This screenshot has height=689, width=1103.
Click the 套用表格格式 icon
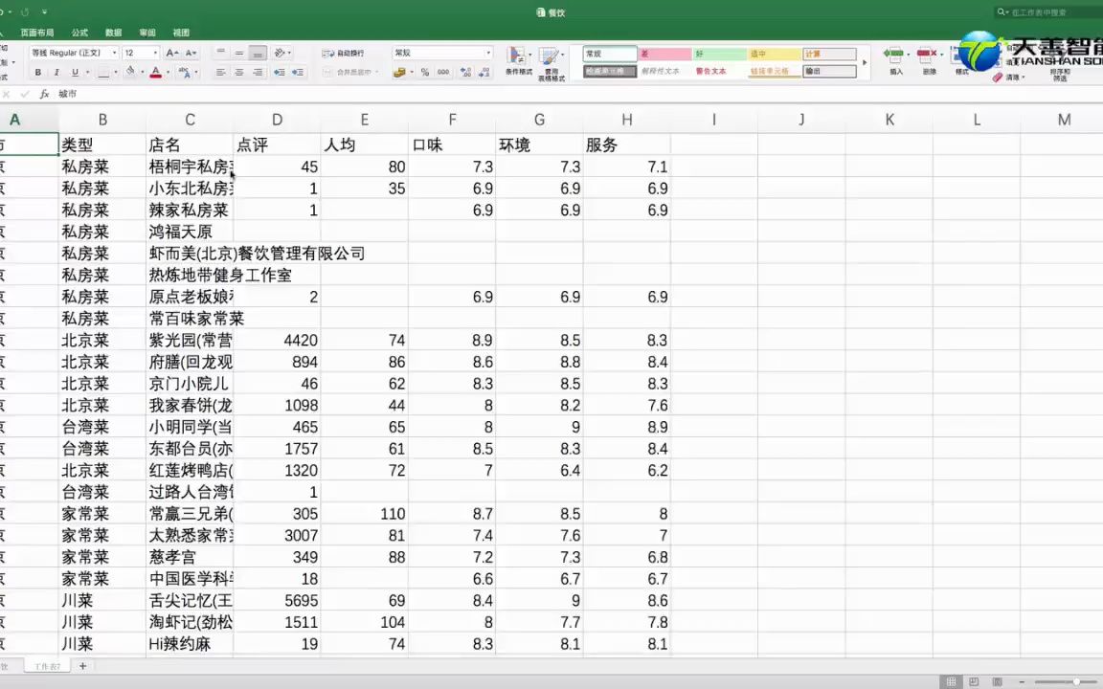coord(549,61)
